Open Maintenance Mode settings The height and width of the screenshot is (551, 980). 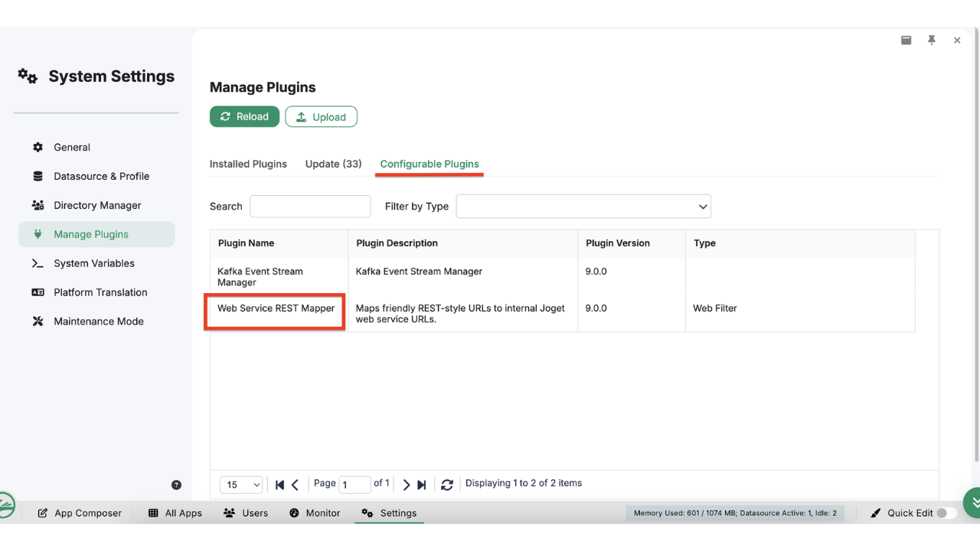click(96, 321)
